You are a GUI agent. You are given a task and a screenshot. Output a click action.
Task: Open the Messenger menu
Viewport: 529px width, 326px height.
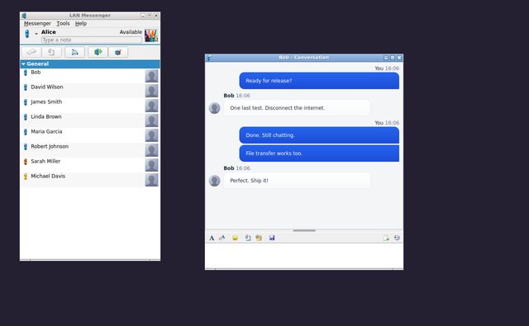coord(37,23)
